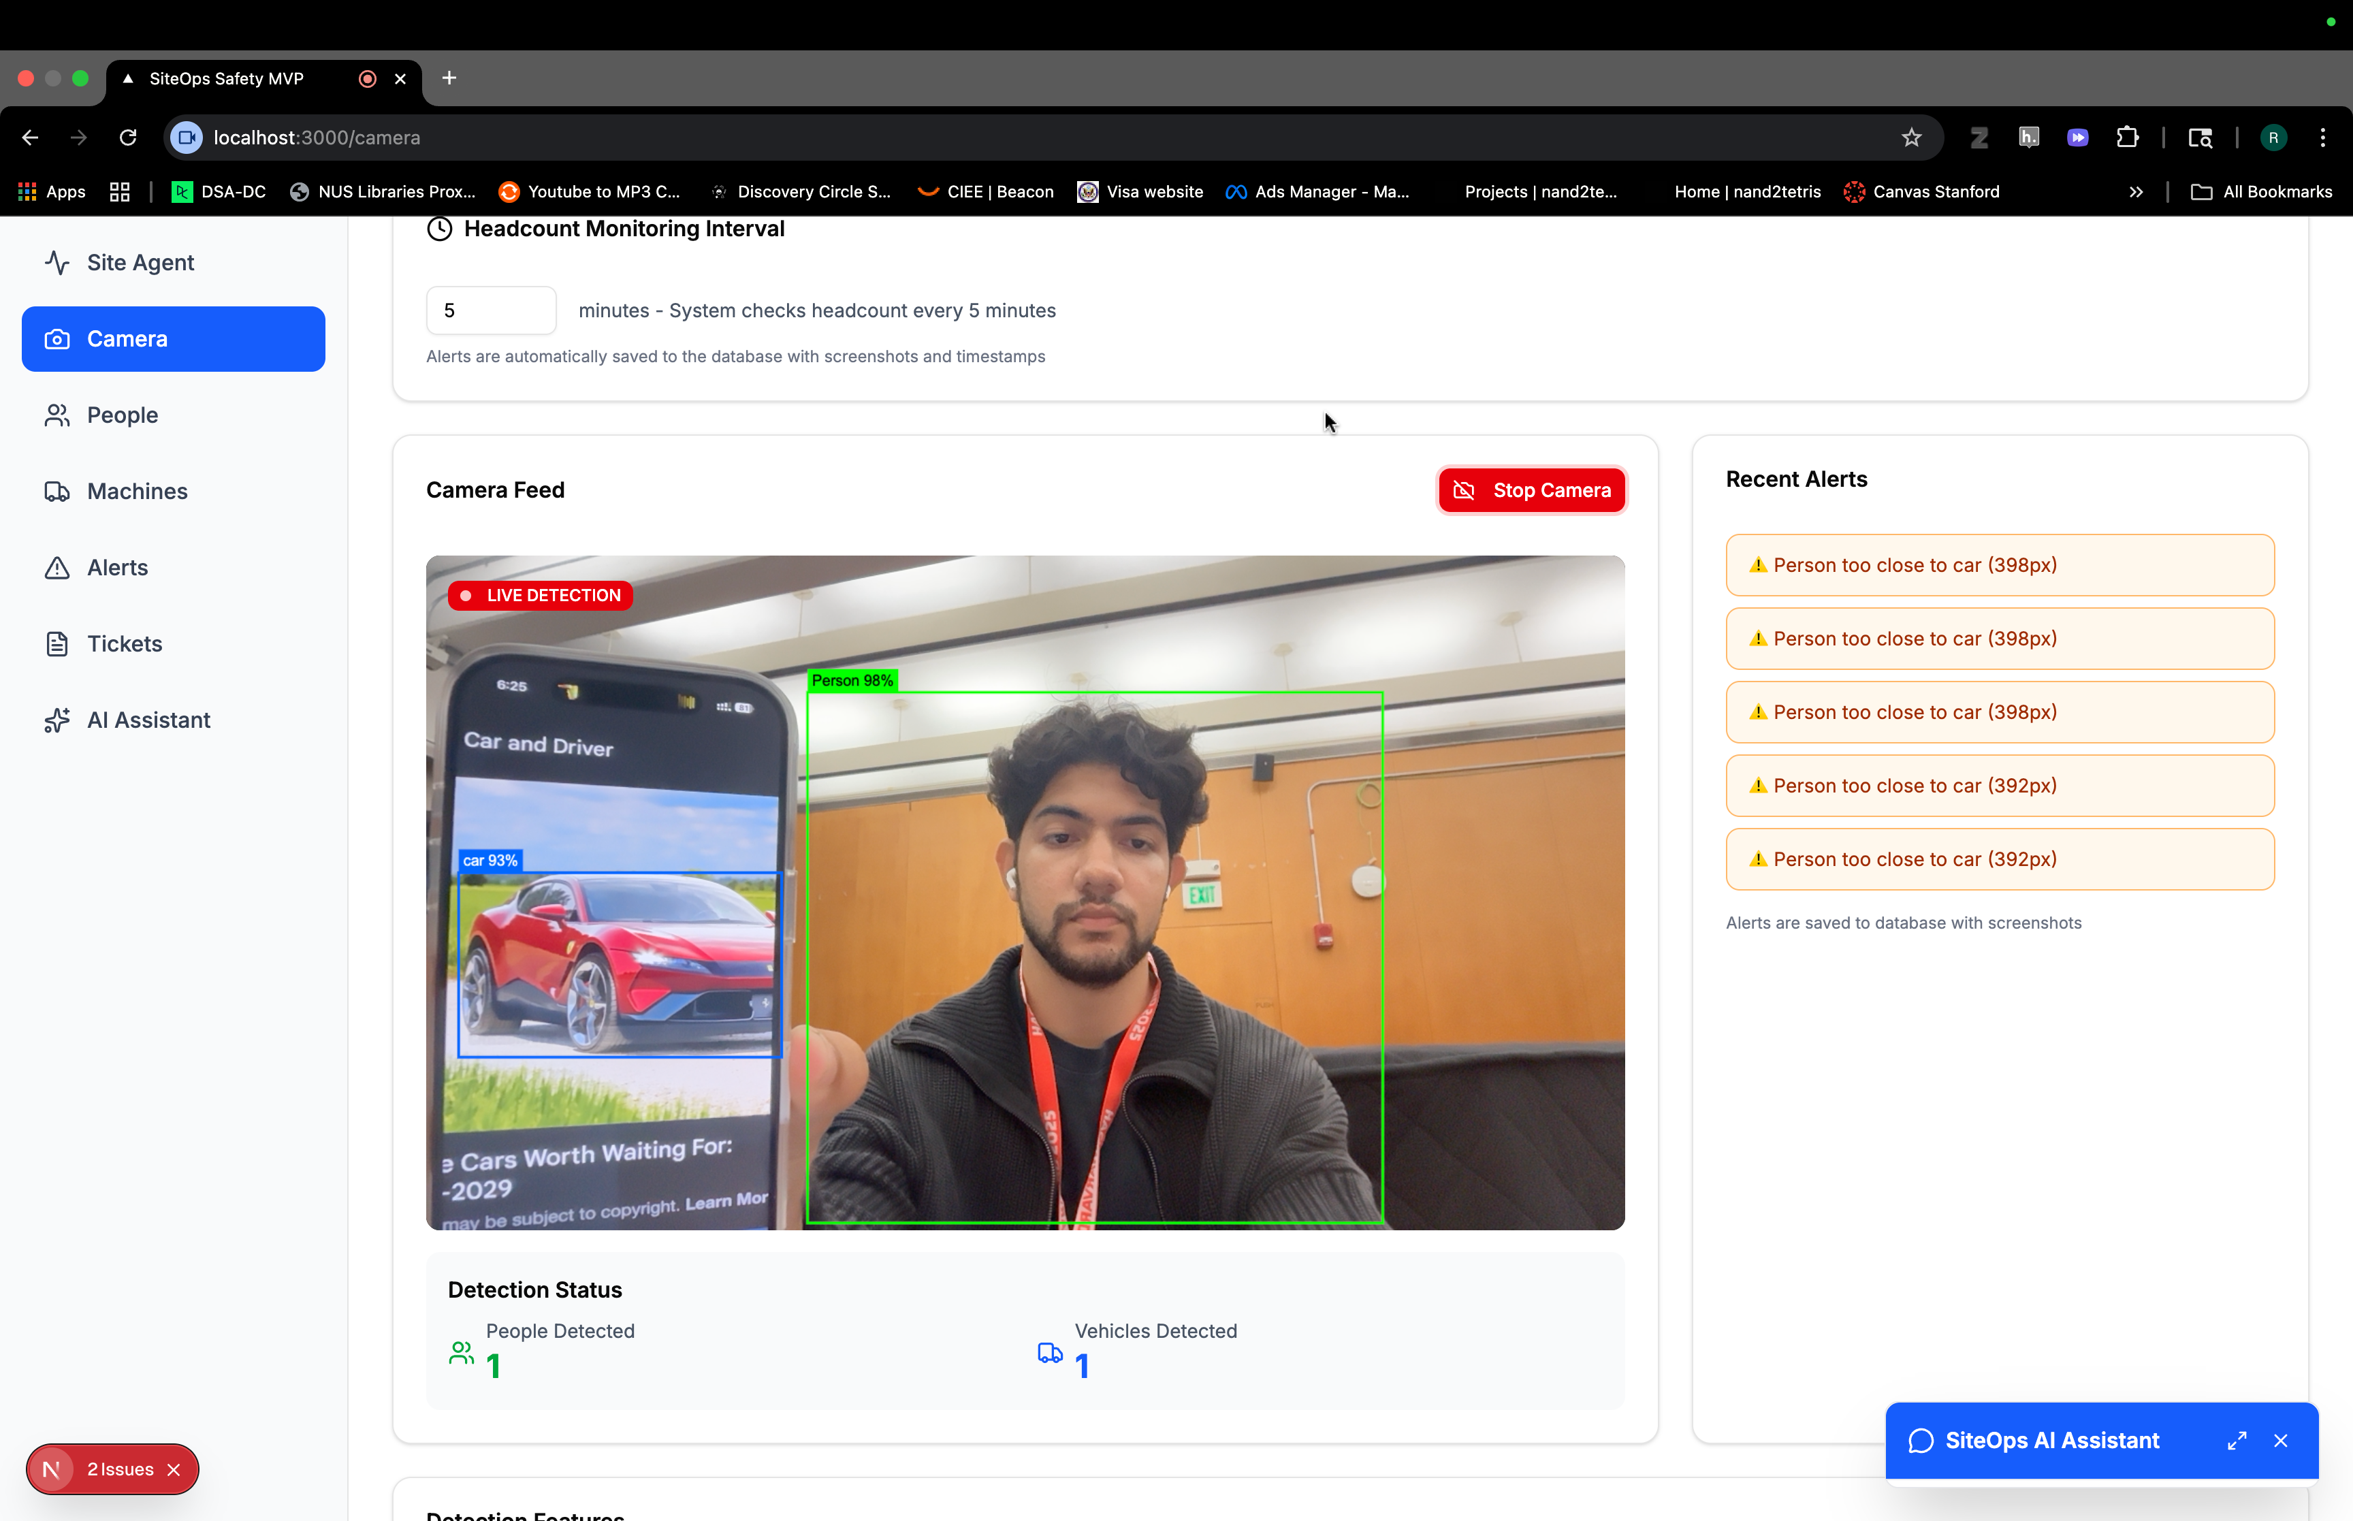The width and height of the screenshot is (2353, 1521).
Task: Open the Site Agent sidebar item
Action: 139,263
